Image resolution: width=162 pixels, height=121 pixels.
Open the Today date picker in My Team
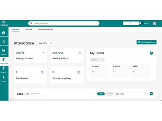point(98,60)
